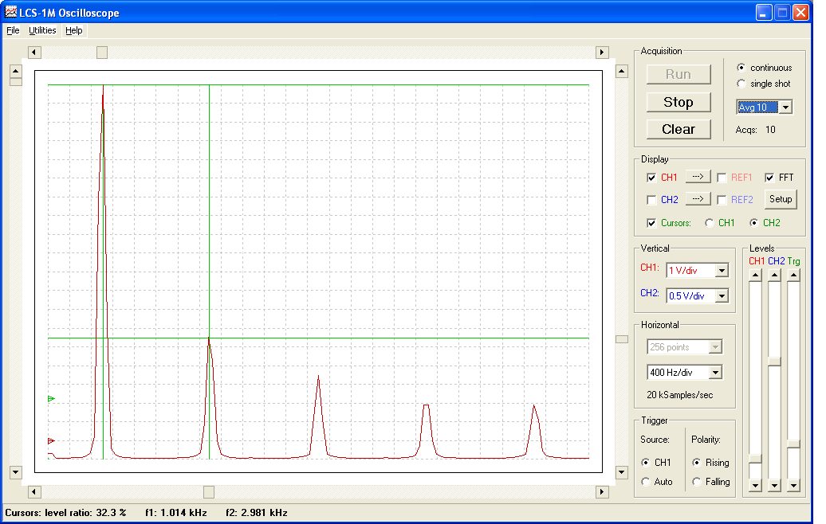826x524 pixels.
Task: Open the Utilities menu
Action: (x=42, y=30)
